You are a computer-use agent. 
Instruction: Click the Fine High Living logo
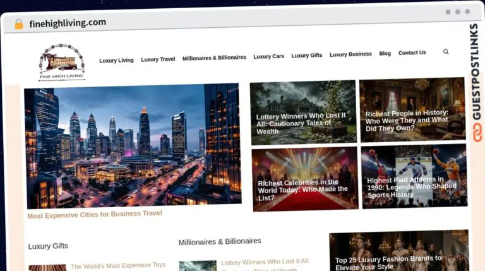[x=61, y=62]
